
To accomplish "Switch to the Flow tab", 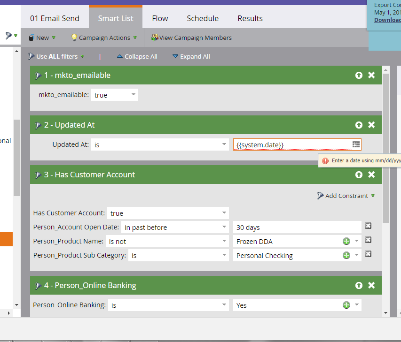I will tap(160, 18).
